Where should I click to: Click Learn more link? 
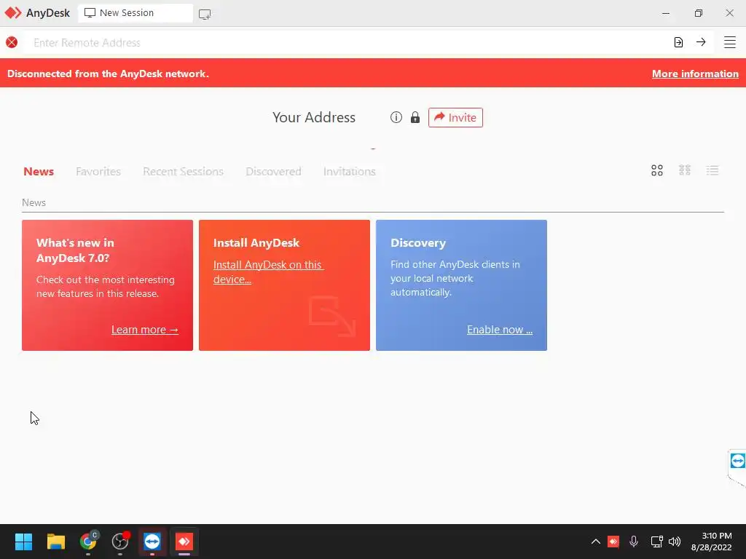[145, 330]
